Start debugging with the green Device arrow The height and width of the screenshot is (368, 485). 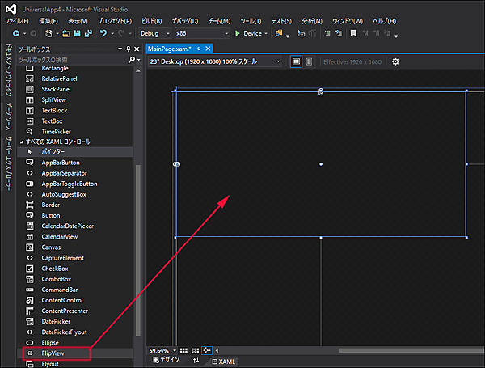point(238,34)
